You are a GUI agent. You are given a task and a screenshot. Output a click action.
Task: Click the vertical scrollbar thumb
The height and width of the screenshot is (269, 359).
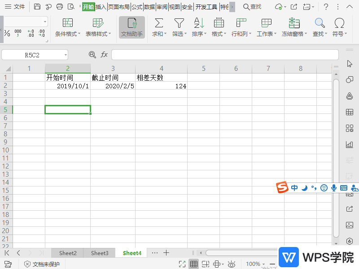click(336, 158)
